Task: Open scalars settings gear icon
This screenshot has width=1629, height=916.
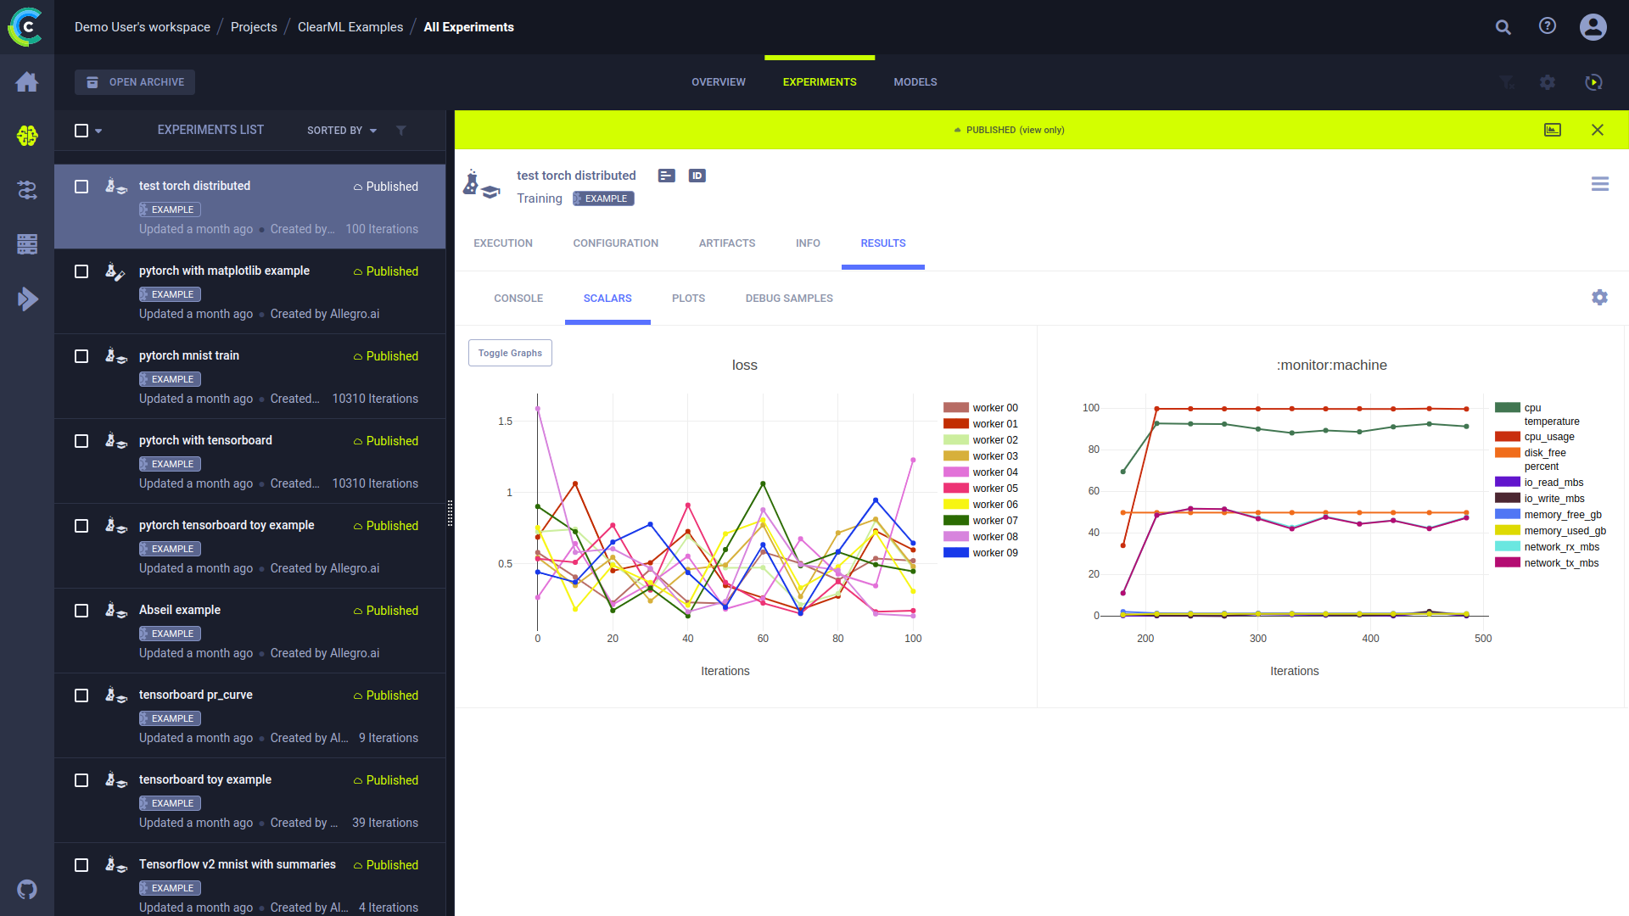Action: coord(1599,298)
